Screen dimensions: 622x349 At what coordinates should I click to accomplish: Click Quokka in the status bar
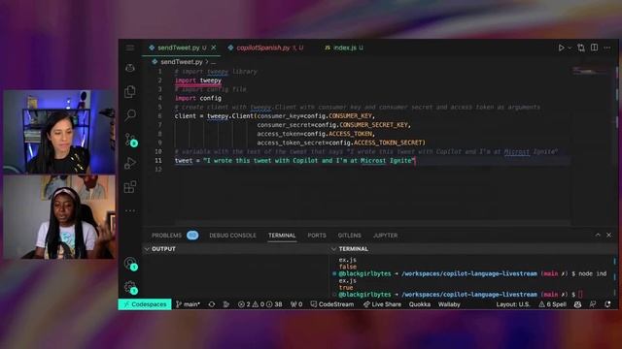click(419, 304)
